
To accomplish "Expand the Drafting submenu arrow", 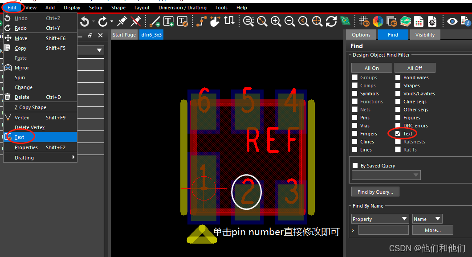I will click(x=73, y=157).
